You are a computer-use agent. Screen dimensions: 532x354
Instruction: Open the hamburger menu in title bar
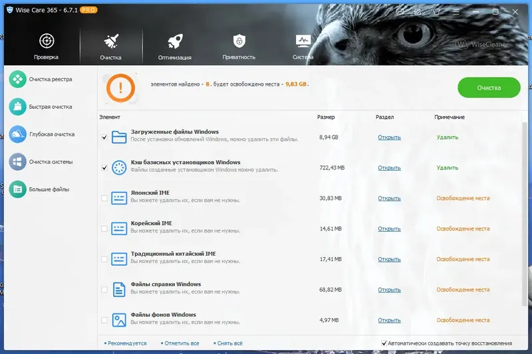[456, 12]
